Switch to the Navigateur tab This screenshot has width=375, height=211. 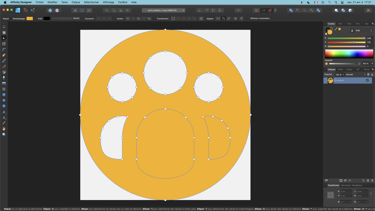coord(357,185)
